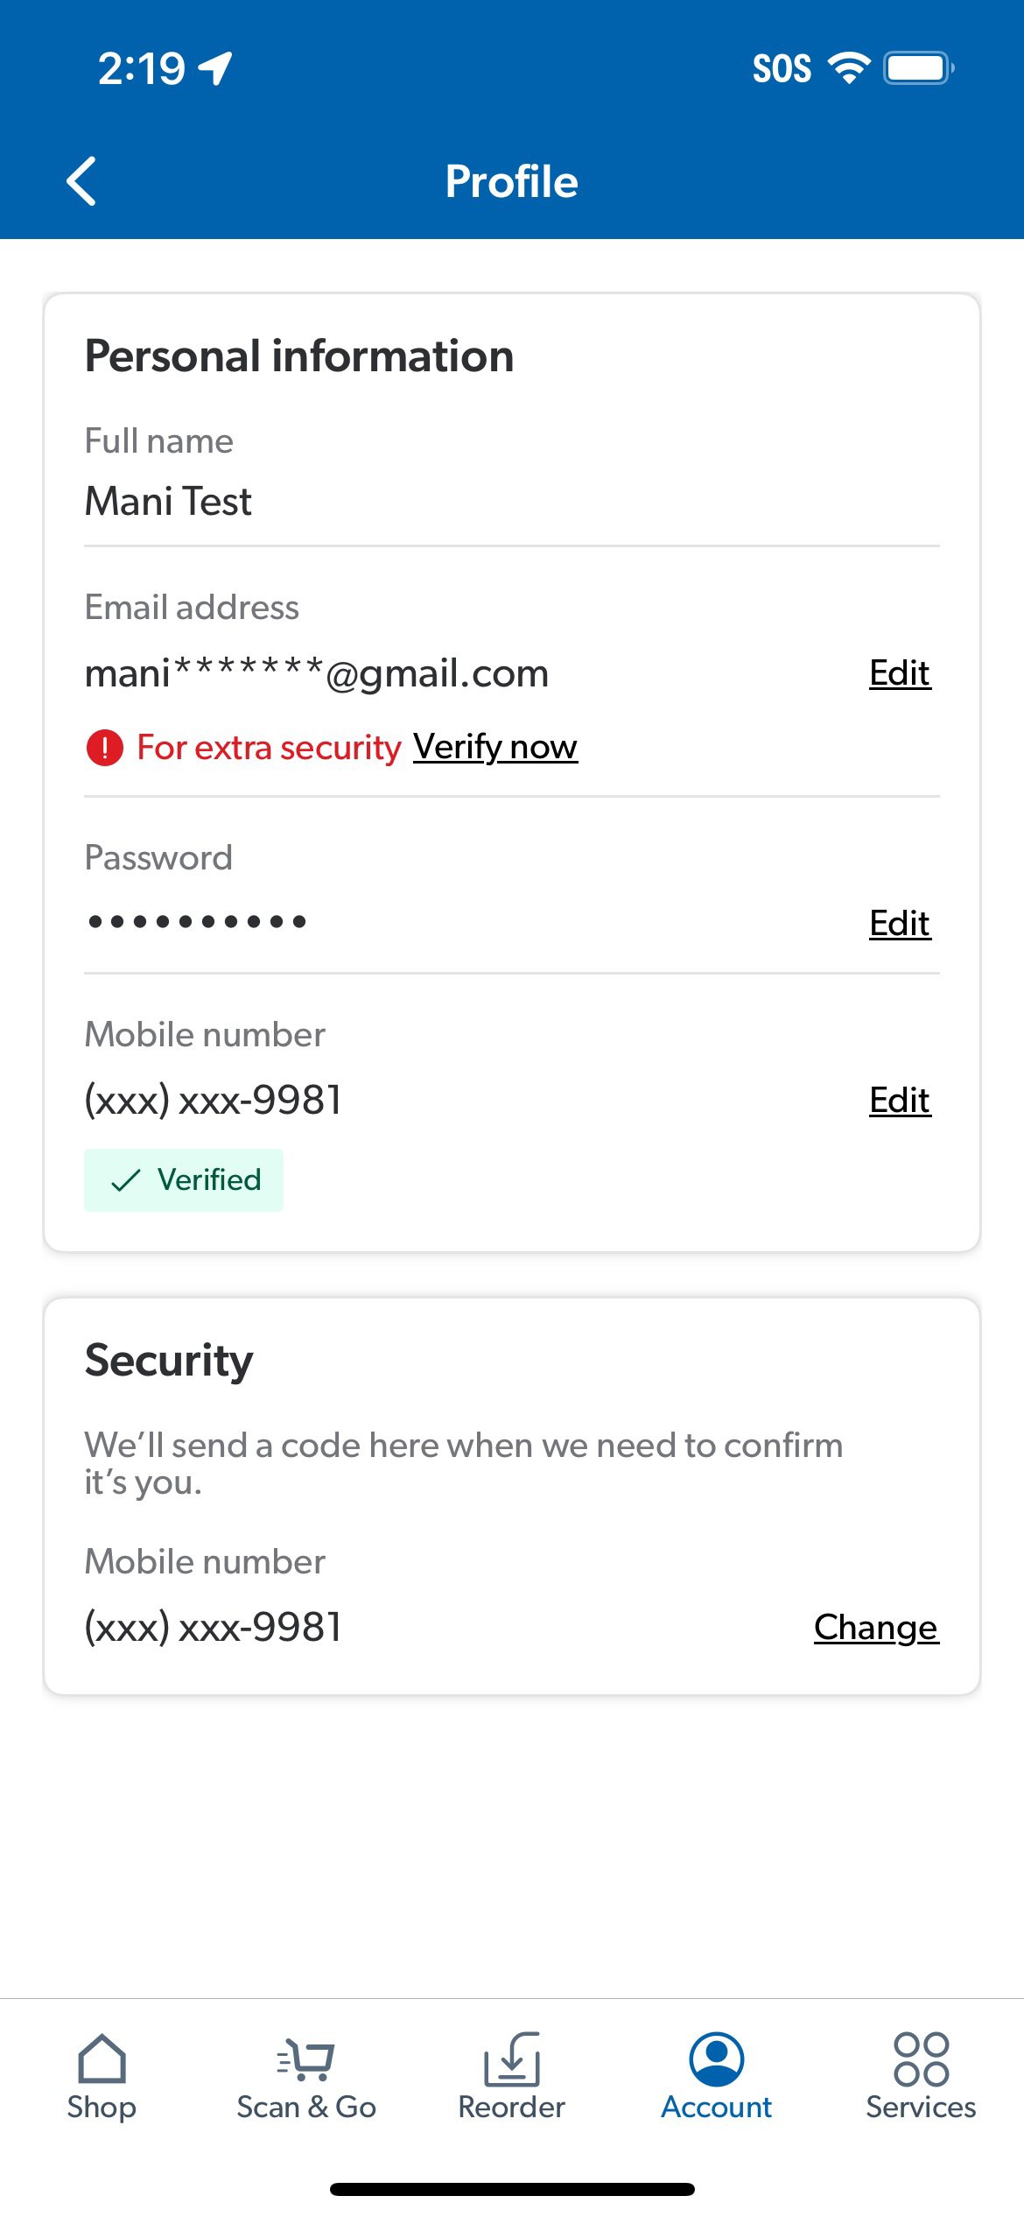
Task: Select the Account profile icon
Action: (x=716, y=2059)
